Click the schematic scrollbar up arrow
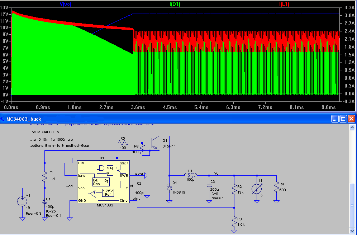 coord(352,127)
